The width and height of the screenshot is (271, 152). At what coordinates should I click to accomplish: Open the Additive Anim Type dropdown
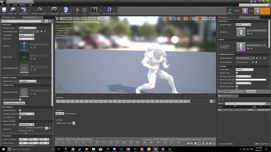click(28, 81)
